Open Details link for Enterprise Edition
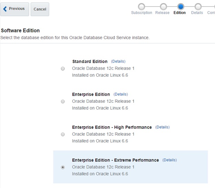 [121, 94]
